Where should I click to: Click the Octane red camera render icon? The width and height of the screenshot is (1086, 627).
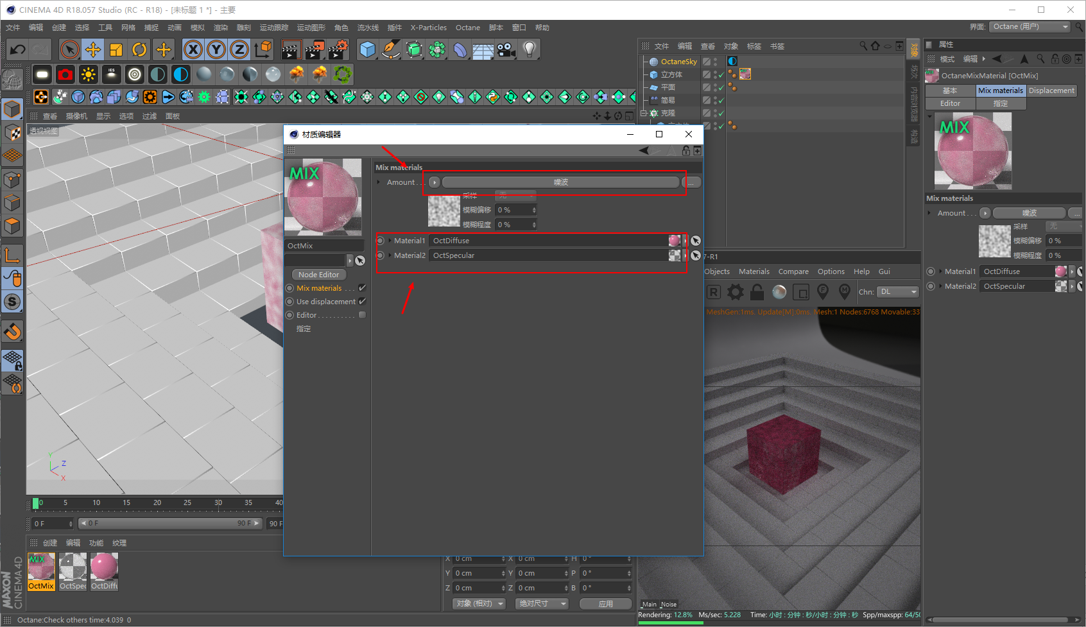pos(65,74)
